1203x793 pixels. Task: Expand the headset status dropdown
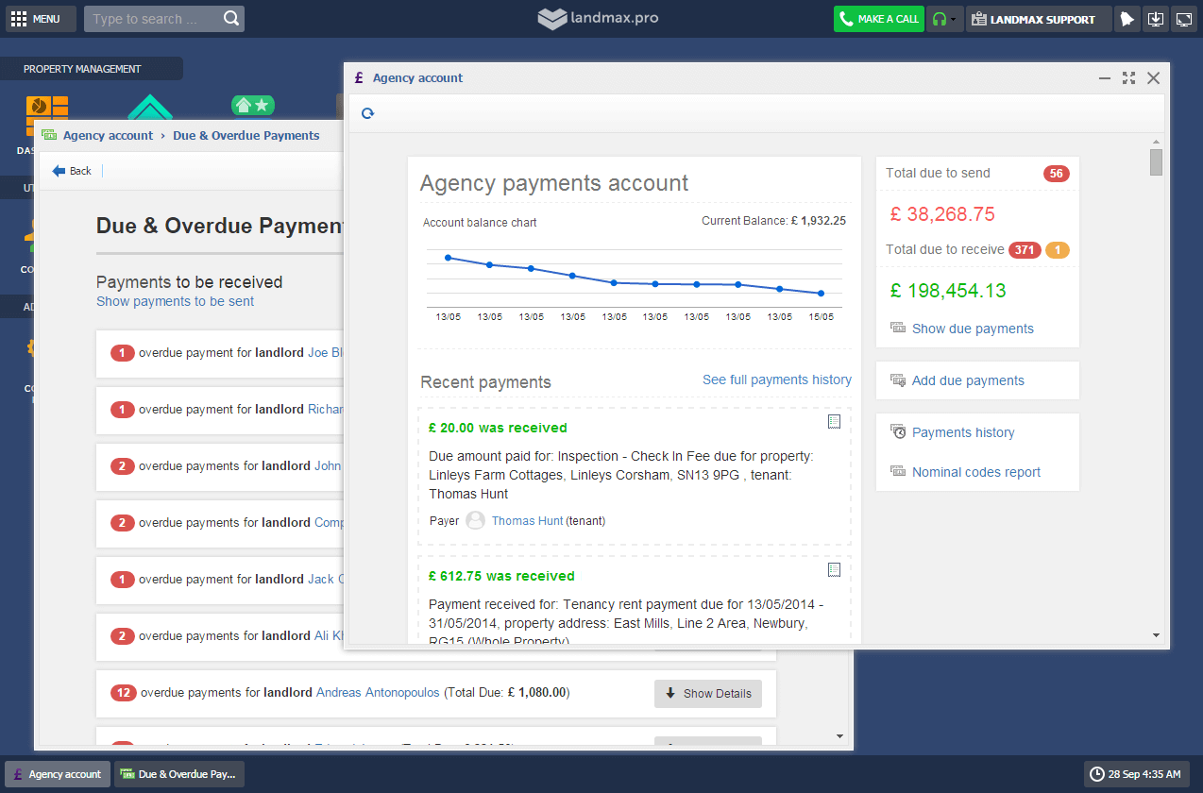[944, 19]
